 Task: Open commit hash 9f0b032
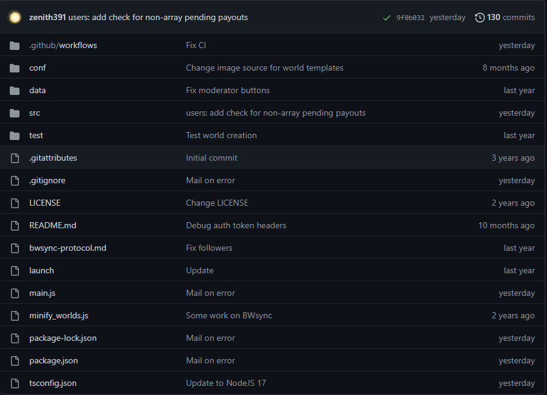[410, 18]
